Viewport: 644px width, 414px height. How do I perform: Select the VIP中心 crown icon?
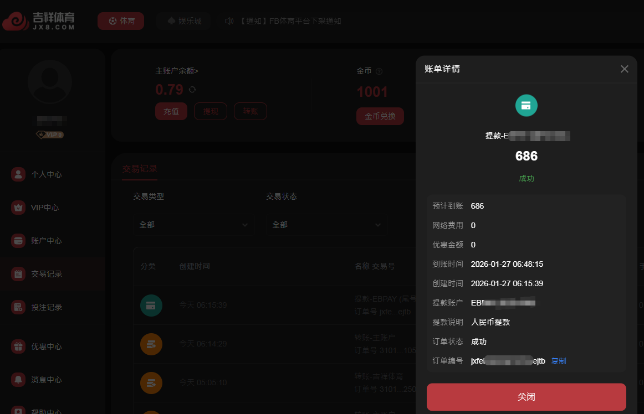(x=17, y=207)
